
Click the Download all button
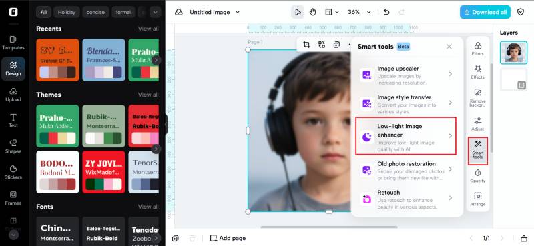point(485,12)
